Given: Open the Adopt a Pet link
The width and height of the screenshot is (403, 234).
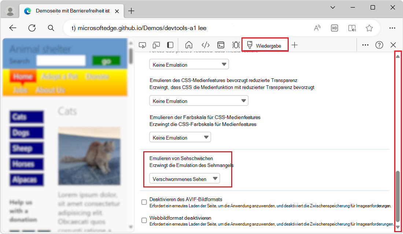Looking at the screenshot, I should (59, 76).
